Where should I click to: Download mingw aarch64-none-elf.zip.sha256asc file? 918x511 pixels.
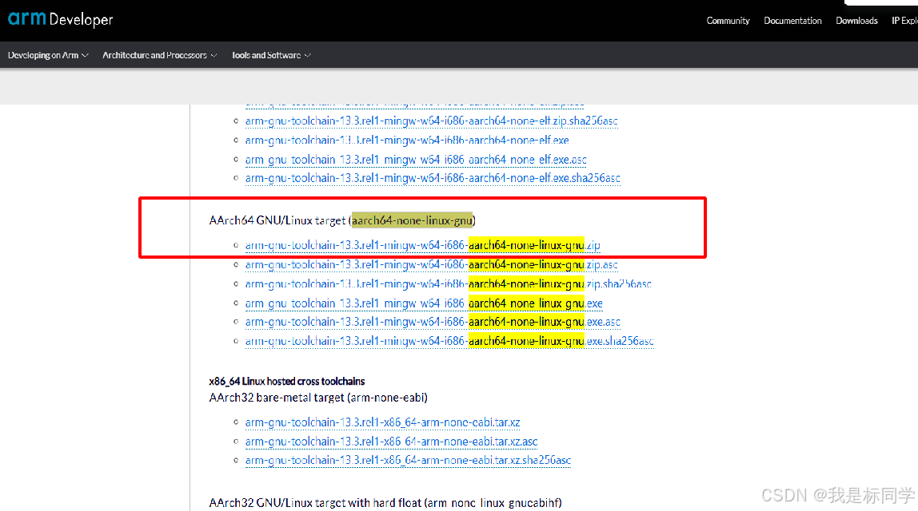tap(432, 121)
